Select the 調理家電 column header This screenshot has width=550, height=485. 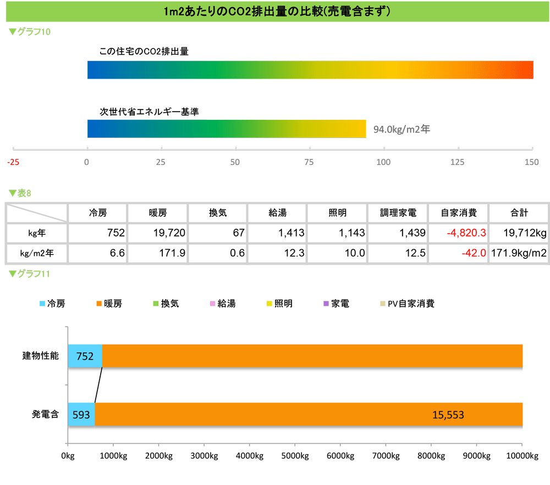(x=398, y=213)
